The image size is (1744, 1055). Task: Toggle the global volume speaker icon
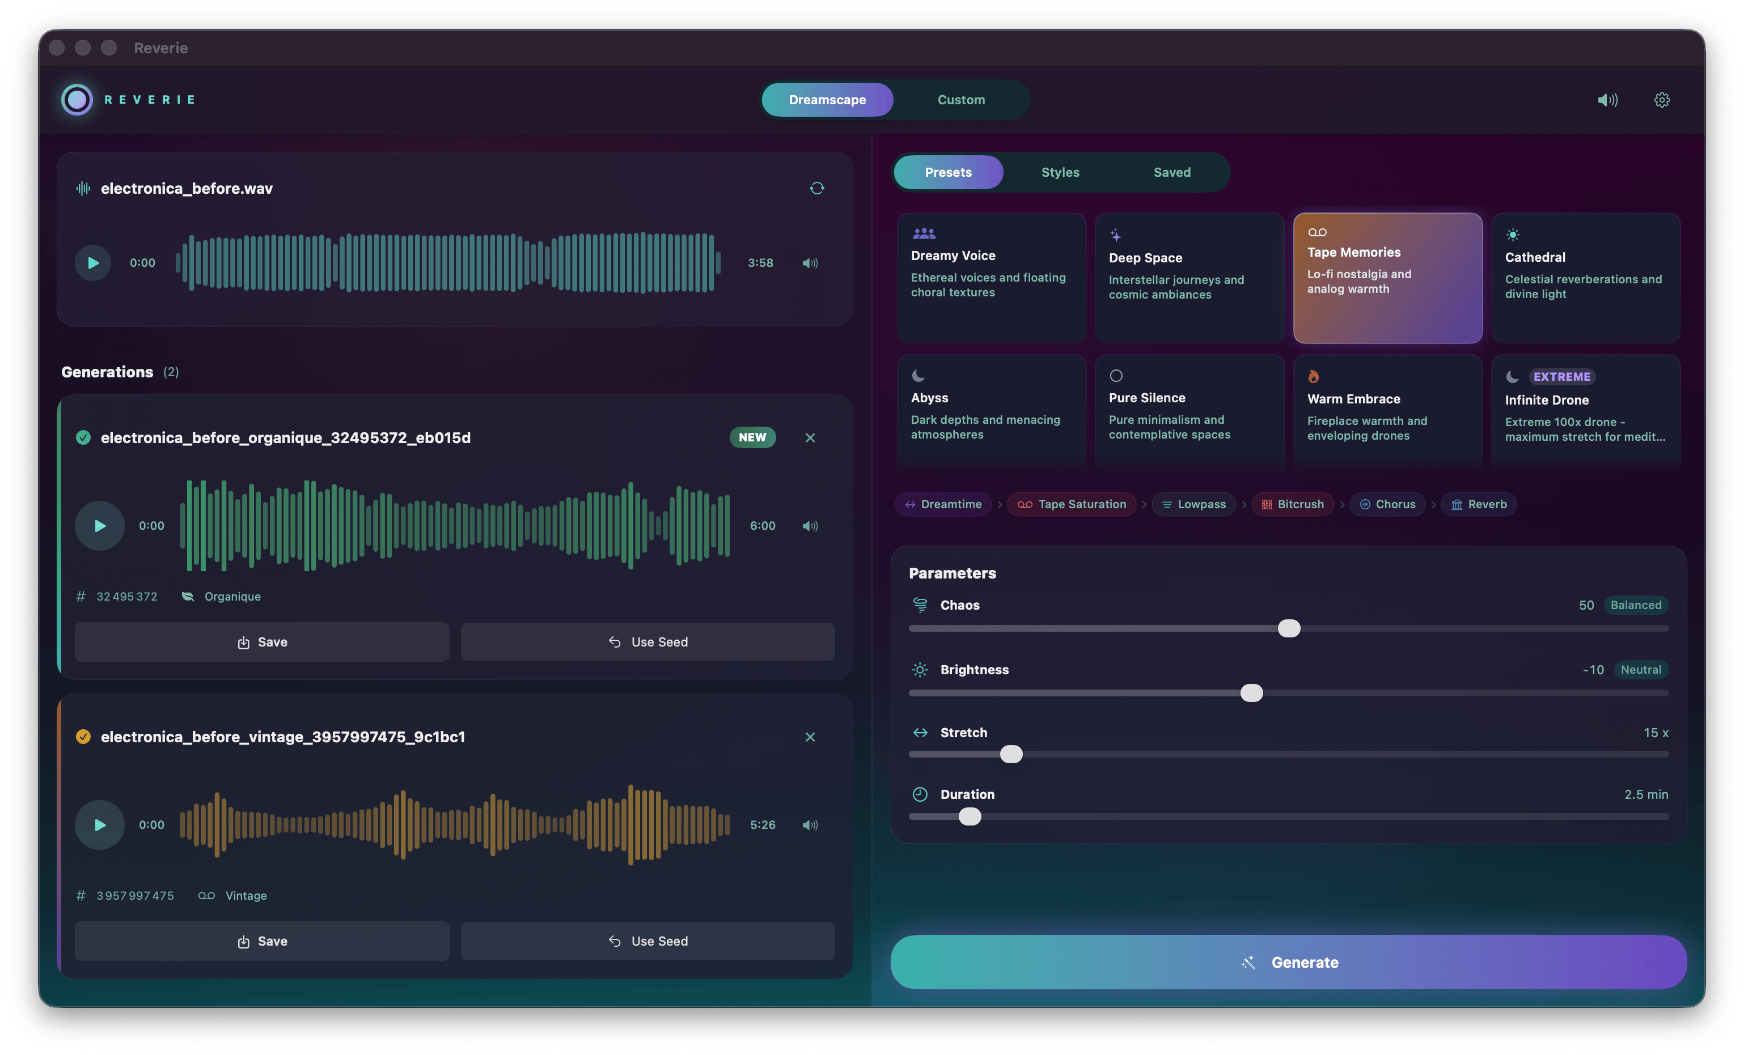pos(1607,100)
